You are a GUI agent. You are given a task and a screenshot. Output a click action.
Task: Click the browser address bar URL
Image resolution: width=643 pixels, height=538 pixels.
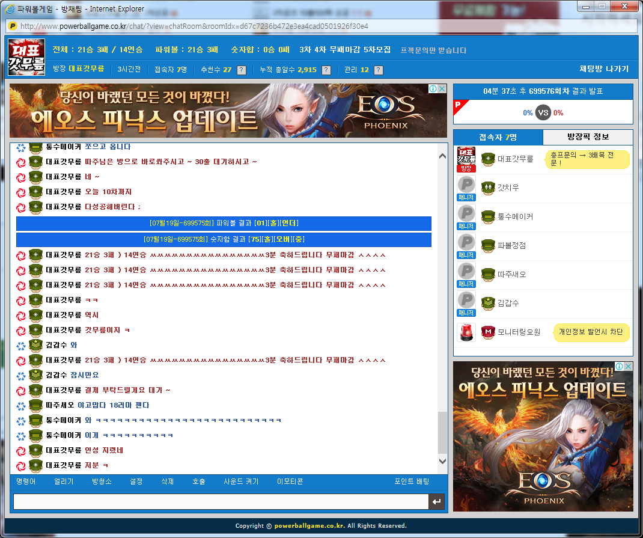click(194, 26)
